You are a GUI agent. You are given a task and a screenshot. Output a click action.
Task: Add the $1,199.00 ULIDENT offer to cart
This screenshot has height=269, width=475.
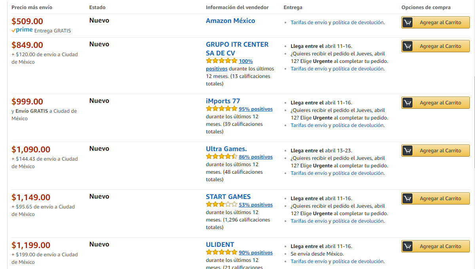tap(440, 246)
